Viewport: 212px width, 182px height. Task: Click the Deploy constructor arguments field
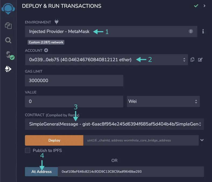pos(141,140)
